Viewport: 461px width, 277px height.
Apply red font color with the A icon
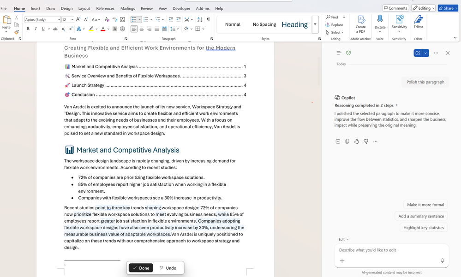click(x=103, y=29)
